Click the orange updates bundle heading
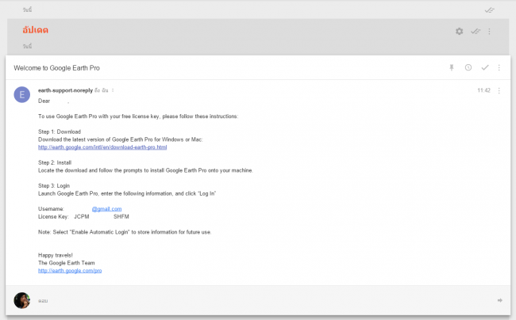The width and height of the screenshot is (516, 320). (x=40, y=30)
